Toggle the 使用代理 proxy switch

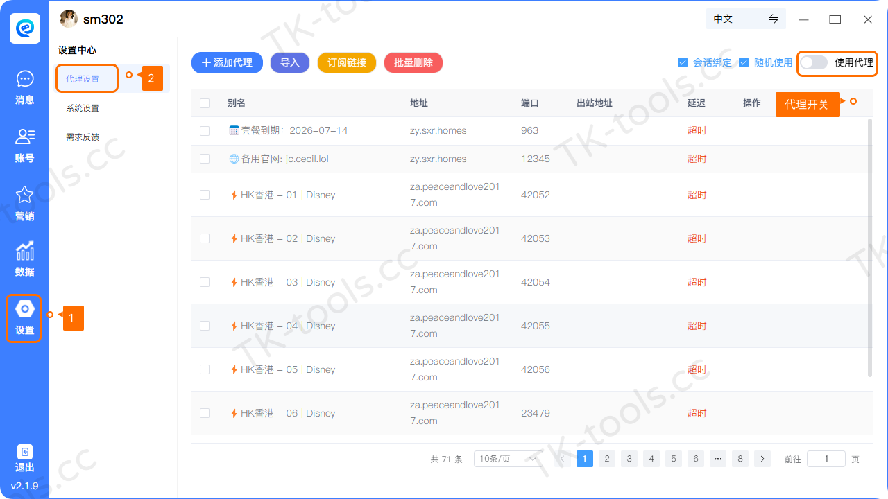pyautogui.click(x=814, y=62)
